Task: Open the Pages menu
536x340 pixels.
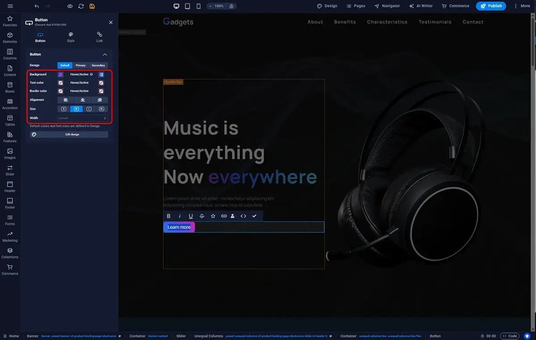Action: tap(356, 6)
